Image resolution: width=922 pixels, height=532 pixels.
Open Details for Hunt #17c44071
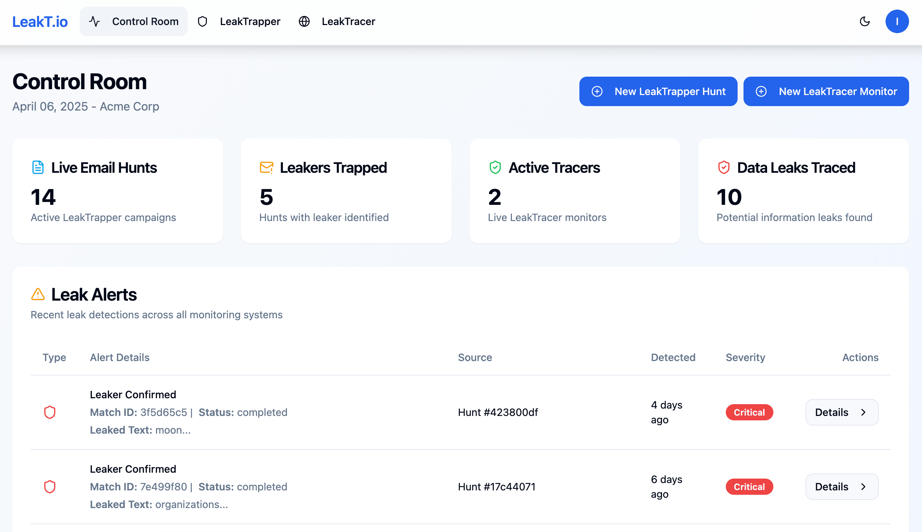(x=842, y=487)
